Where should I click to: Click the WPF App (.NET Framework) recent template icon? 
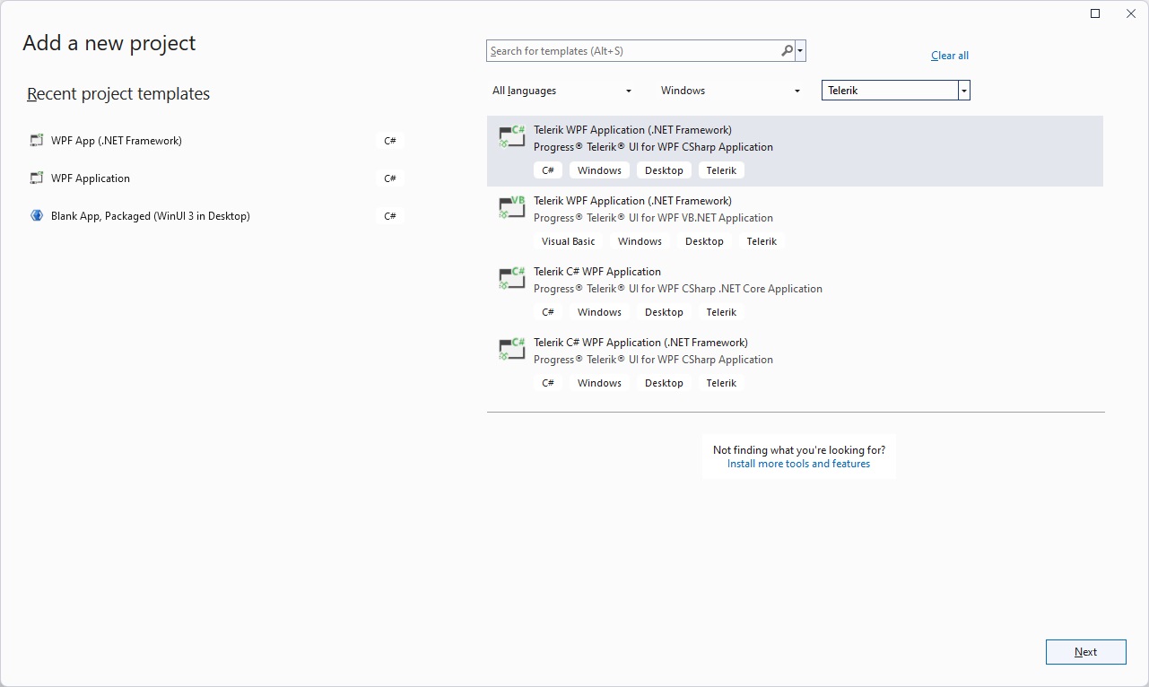pos(36,140)
